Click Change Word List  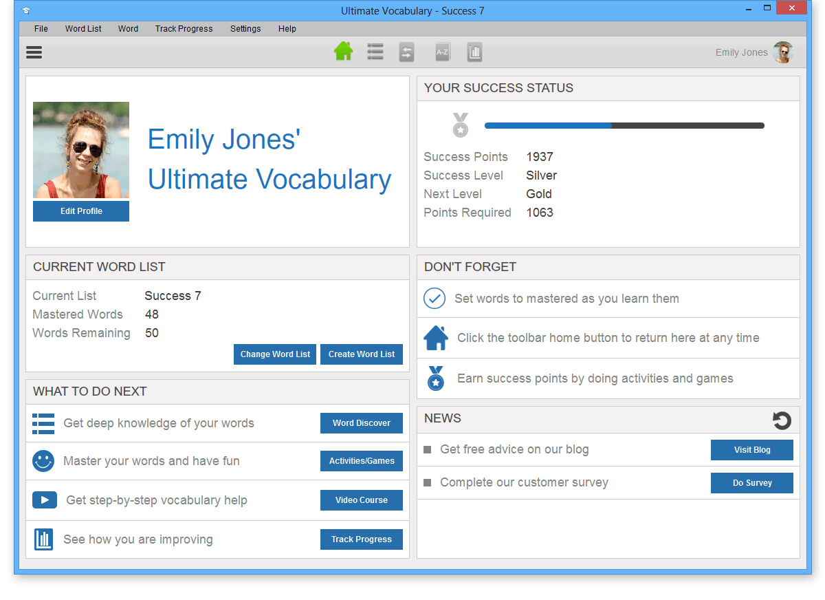point(275,354)
